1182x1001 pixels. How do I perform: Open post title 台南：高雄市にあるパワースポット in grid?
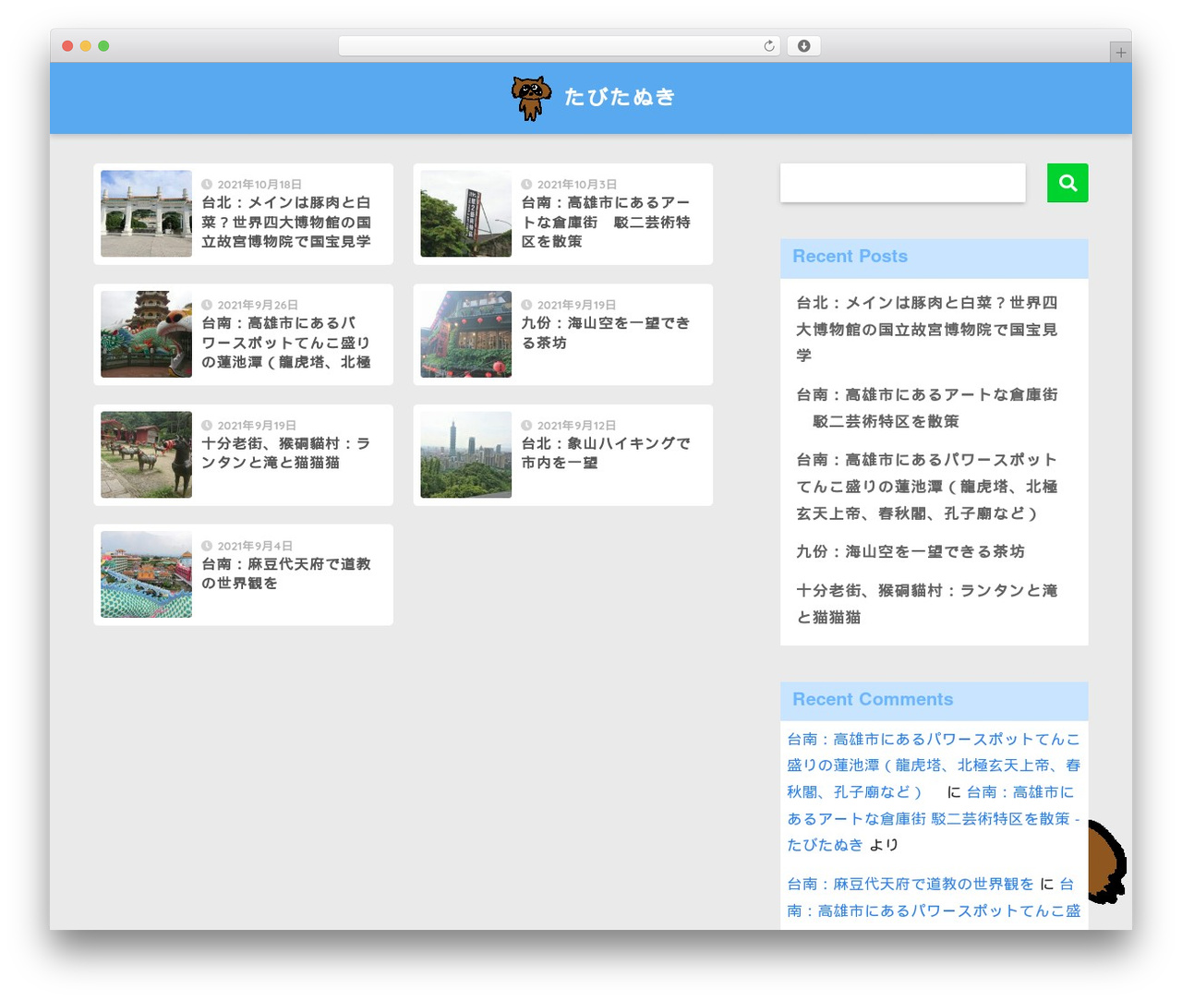[286, 343]
